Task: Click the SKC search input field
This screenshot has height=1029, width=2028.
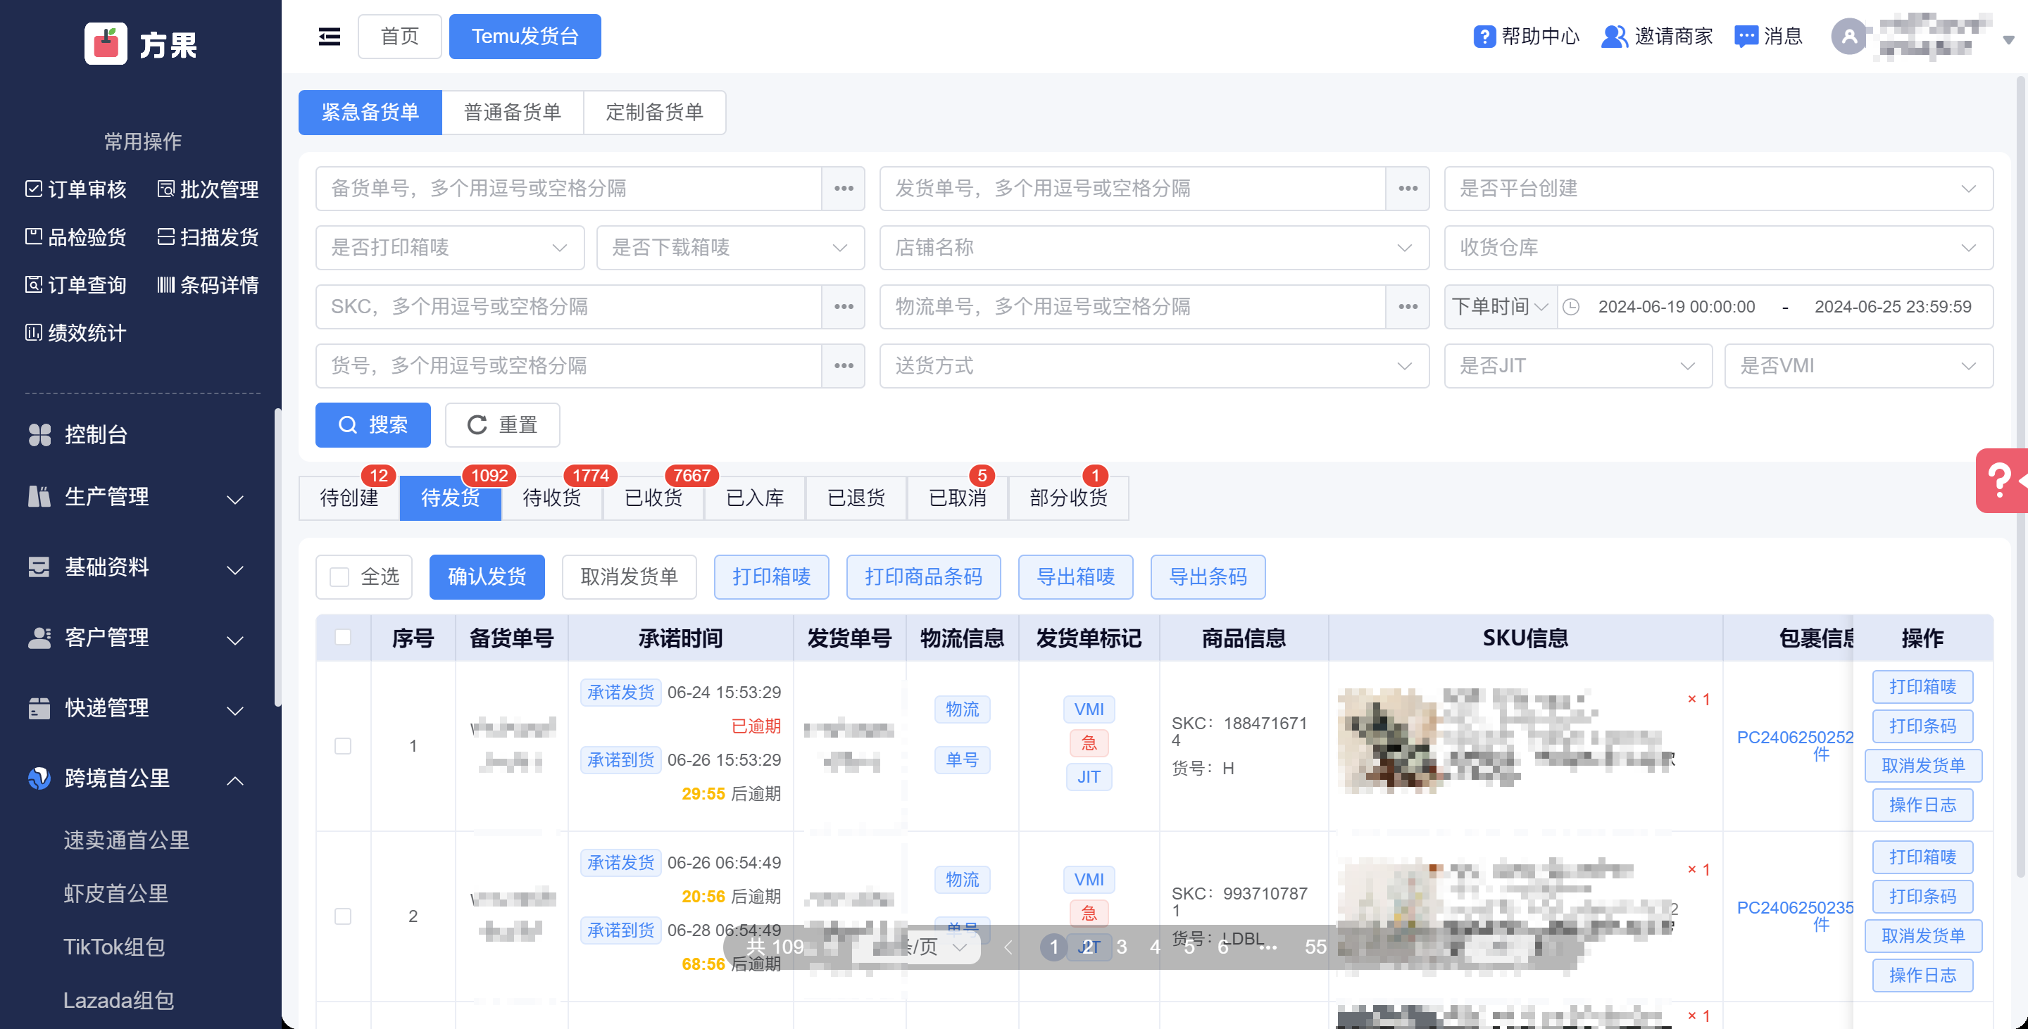Action: pos(567,307)
